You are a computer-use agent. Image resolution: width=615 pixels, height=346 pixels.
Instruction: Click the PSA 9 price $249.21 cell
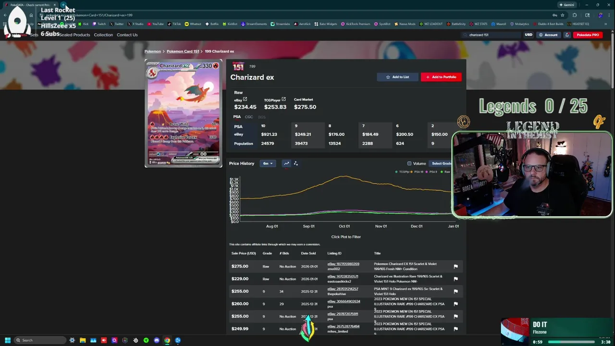[x=303, y=135]
